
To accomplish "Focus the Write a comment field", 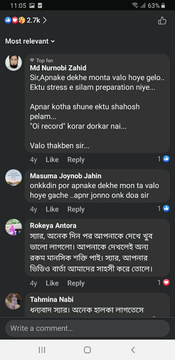I will [x=87, y=328].
